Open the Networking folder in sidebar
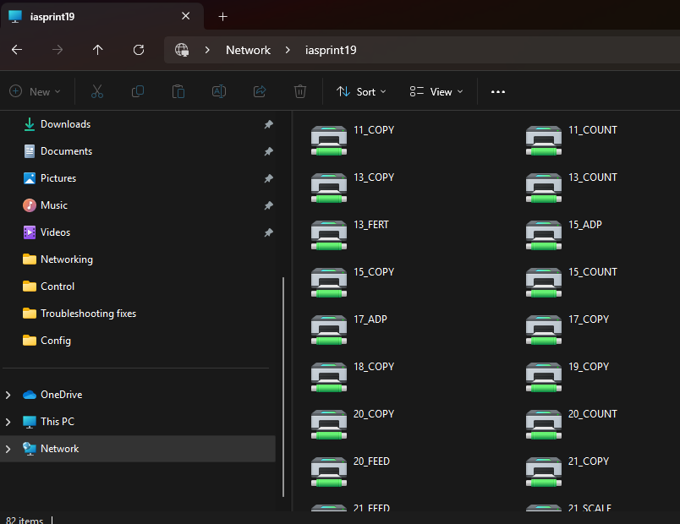The width and height of the screenshot is (680, 524). [x=66, y=259]
